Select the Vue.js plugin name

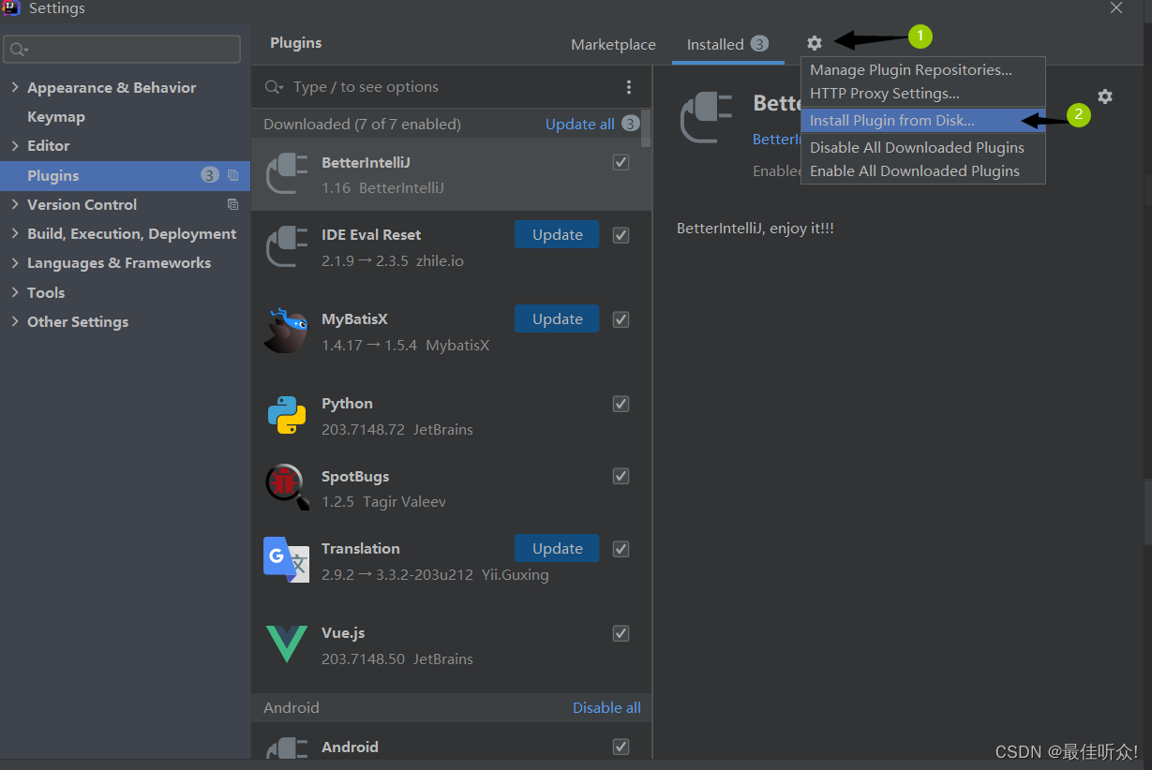click(x=342, y=633)
